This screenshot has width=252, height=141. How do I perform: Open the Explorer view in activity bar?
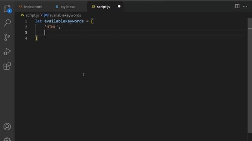7,8
